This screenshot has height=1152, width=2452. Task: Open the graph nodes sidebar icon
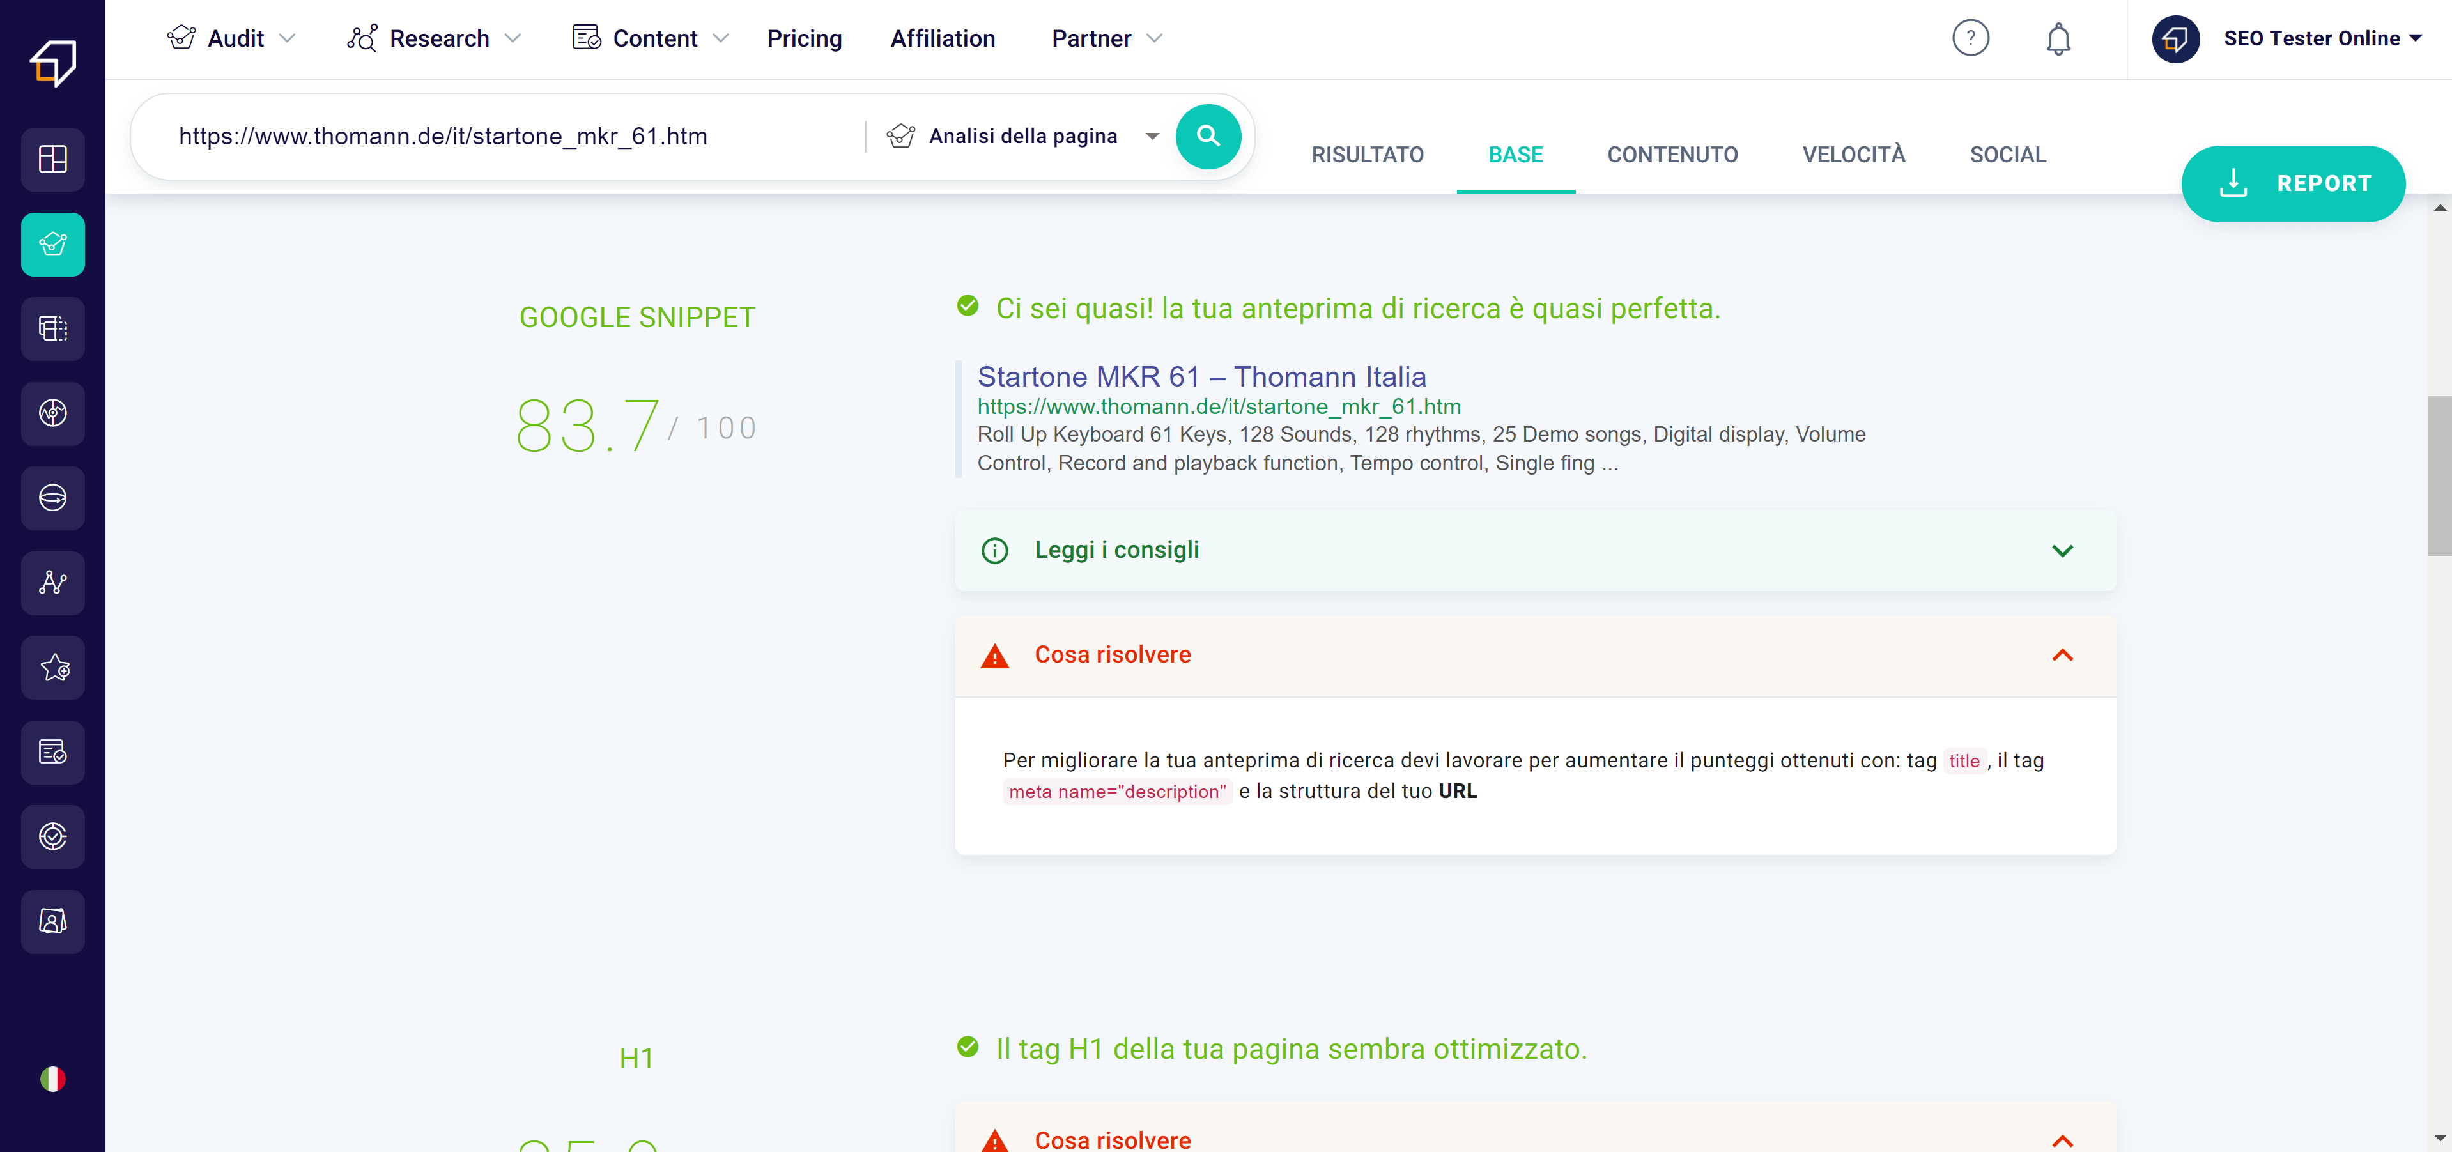(52, 583)
